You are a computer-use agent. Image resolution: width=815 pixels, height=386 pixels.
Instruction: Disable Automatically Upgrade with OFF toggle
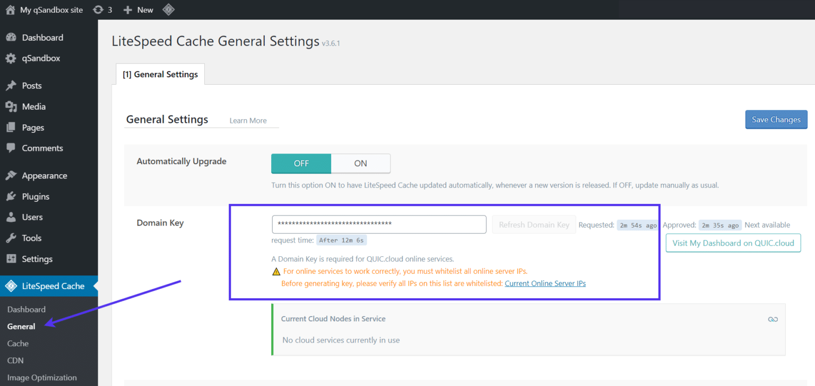pos(301,164)
